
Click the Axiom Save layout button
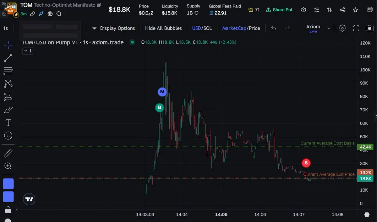pos(313,31)
